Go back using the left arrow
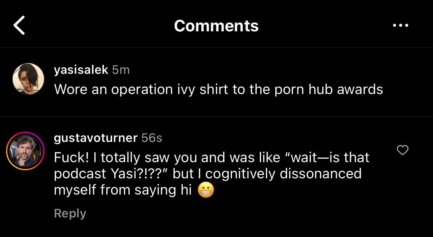Image resolution: width=433 pixels, height=237 pixels. [19, 26]
